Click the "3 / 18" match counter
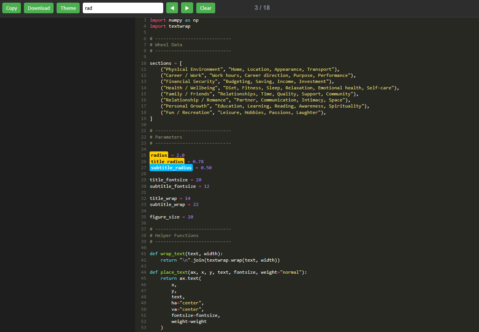The image size is (479, 332). pos(262,8)
